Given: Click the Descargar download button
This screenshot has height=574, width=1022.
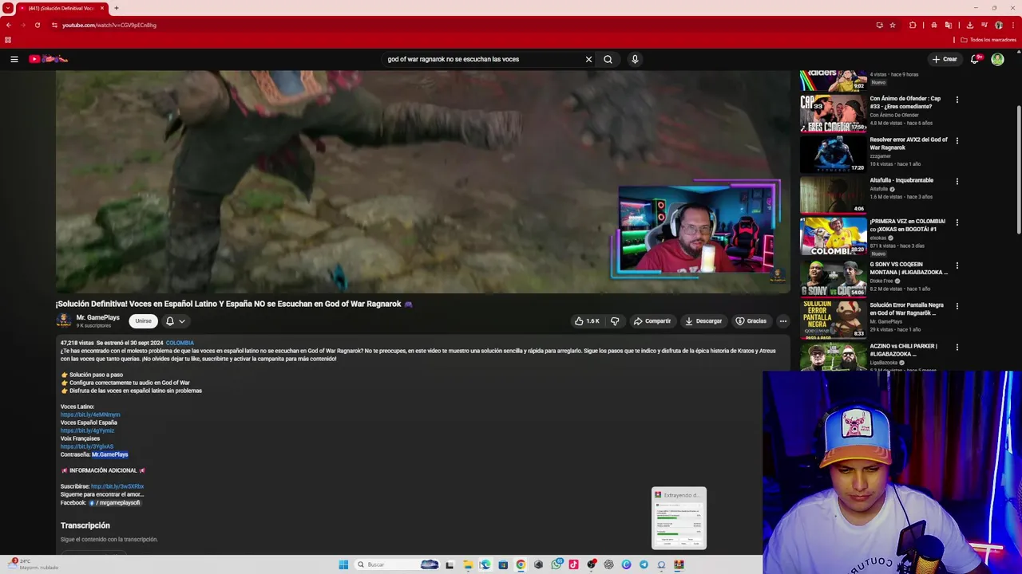Looking at the screenshot, I should pos(703,321).
